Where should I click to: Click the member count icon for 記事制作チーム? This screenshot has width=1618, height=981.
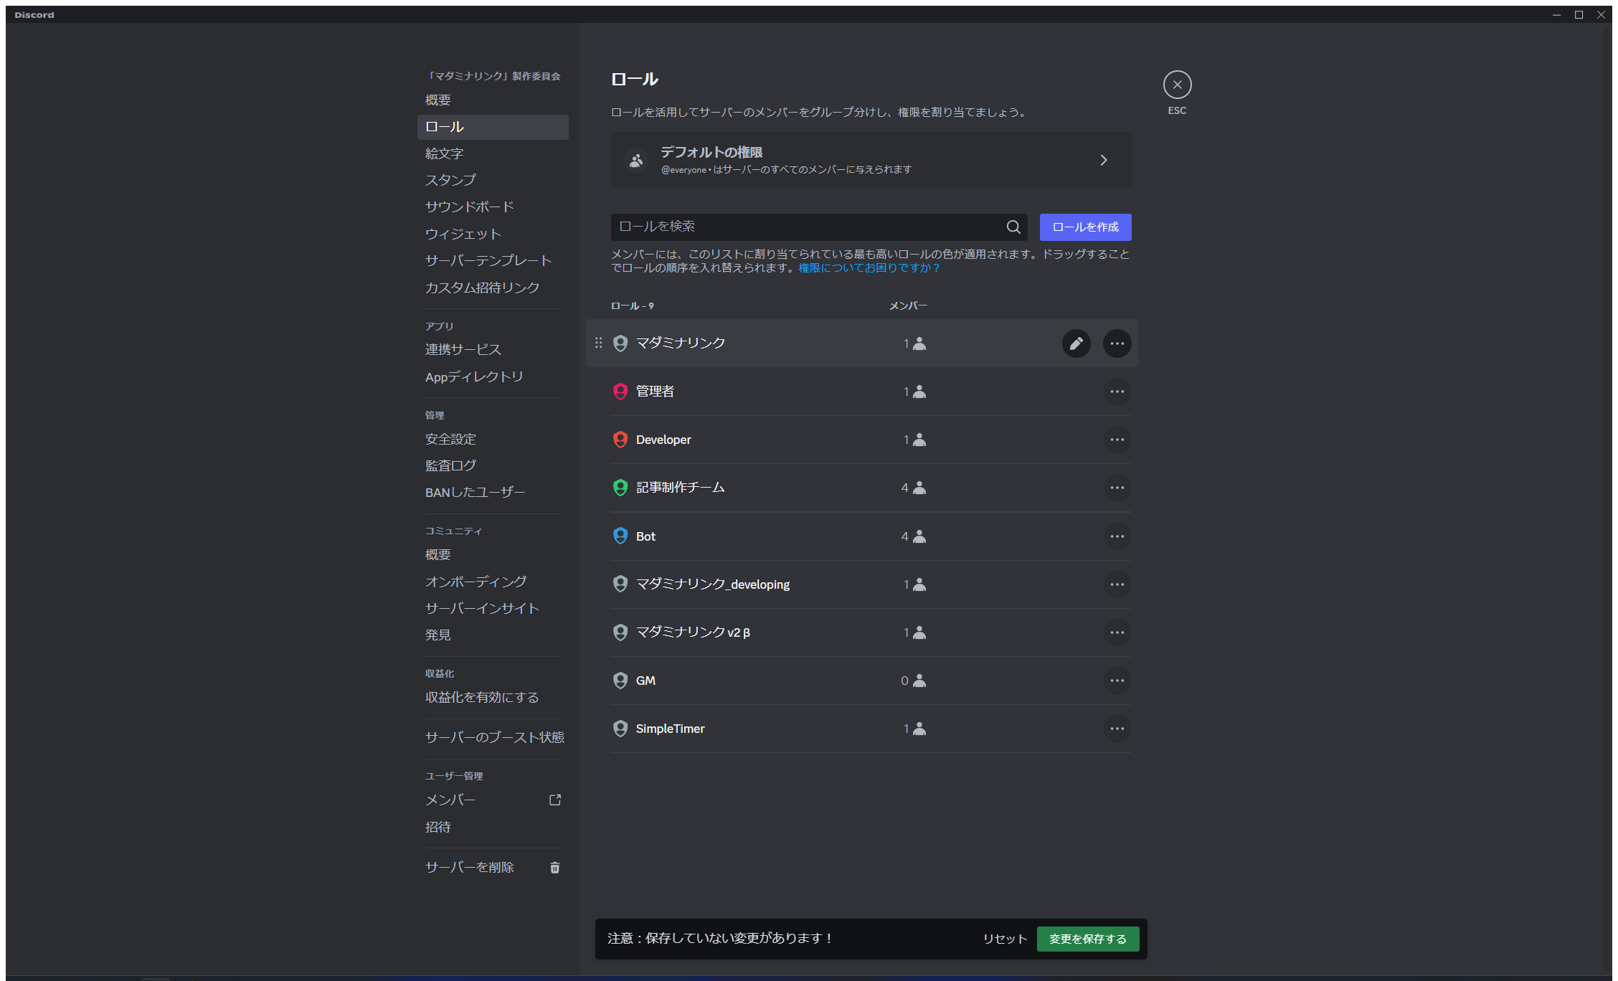[919, 488]
